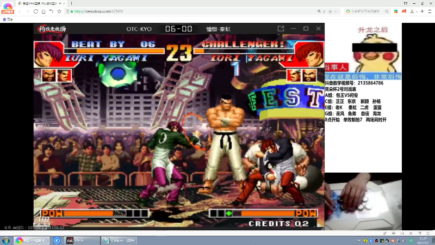Bookmark the page with the address bar star
The width and height of the screenshot is (435, 245).
click(x=330, y=11)
